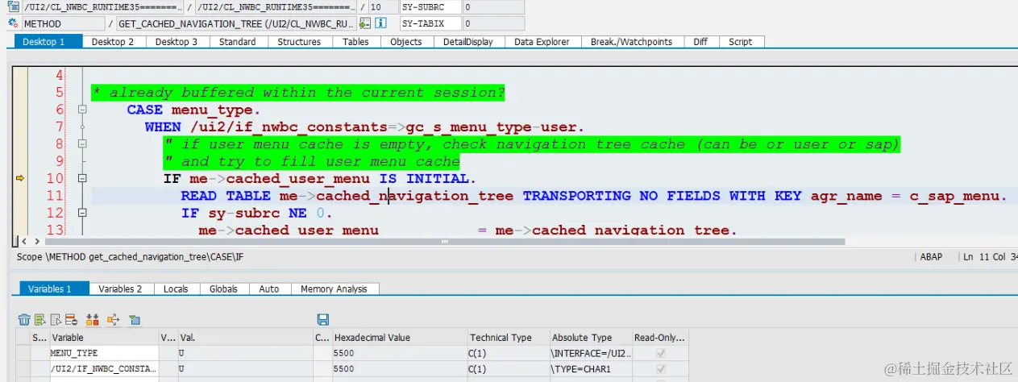The height and width of the screenshot is (382, 1018).
Task: Select the Variables 2 tab
Action: pos(120,289)
